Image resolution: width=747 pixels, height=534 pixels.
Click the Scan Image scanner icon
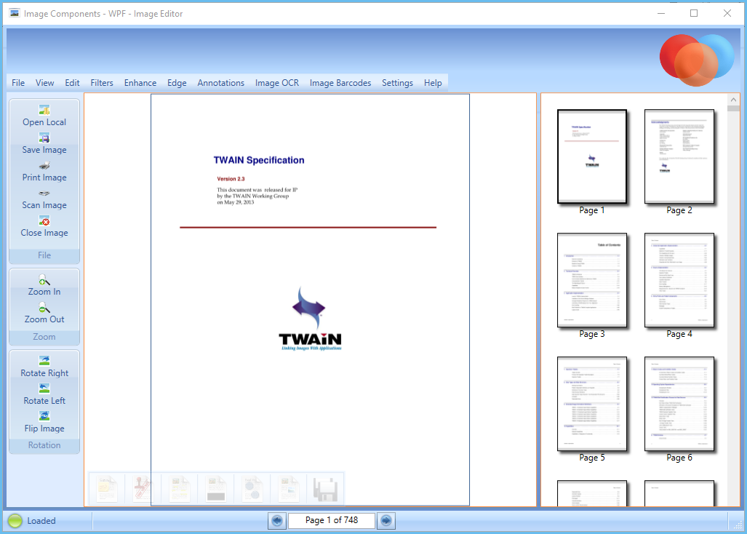coord(44,194)
